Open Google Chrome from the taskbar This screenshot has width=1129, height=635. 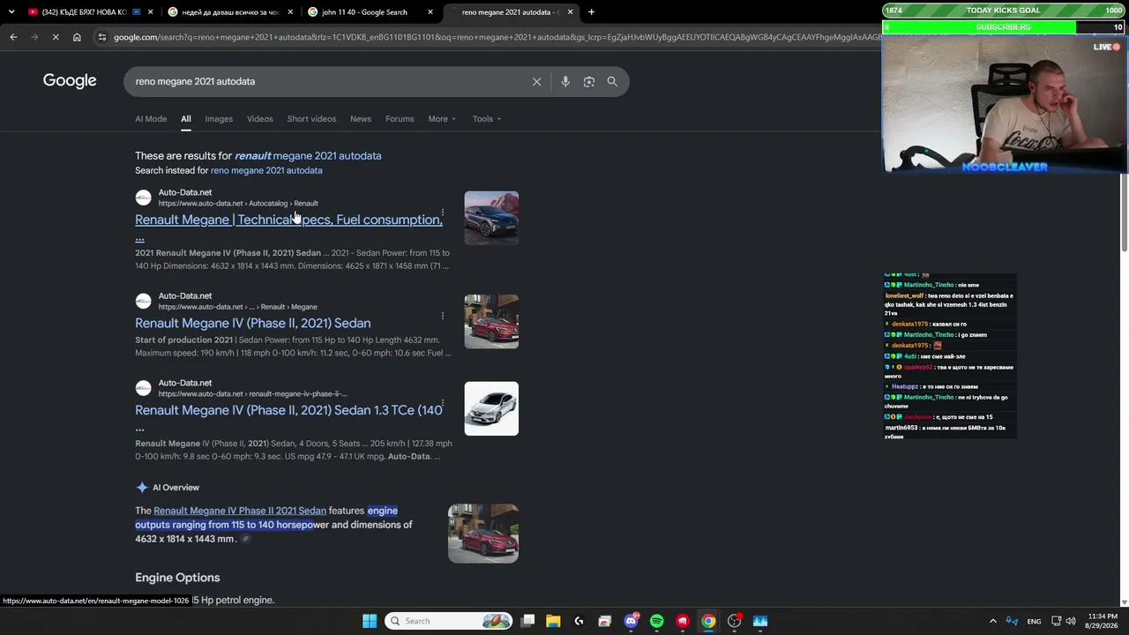(708, 621)
